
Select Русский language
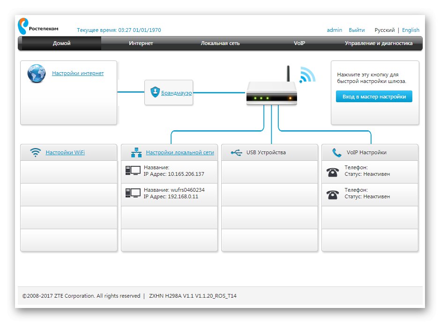[x=384, y=30]
